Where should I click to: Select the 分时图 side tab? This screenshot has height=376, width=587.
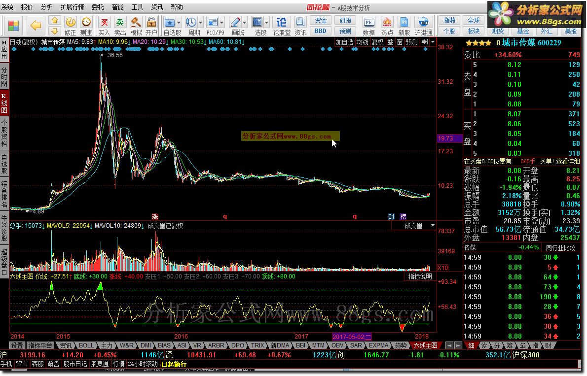[x=4, y=76]
